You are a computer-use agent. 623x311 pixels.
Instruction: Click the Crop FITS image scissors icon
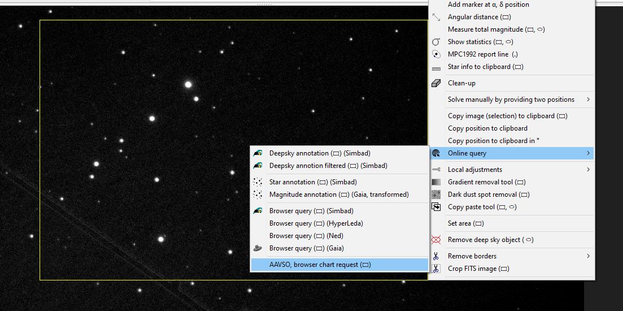pyautogui.click(x=436, y=269)
